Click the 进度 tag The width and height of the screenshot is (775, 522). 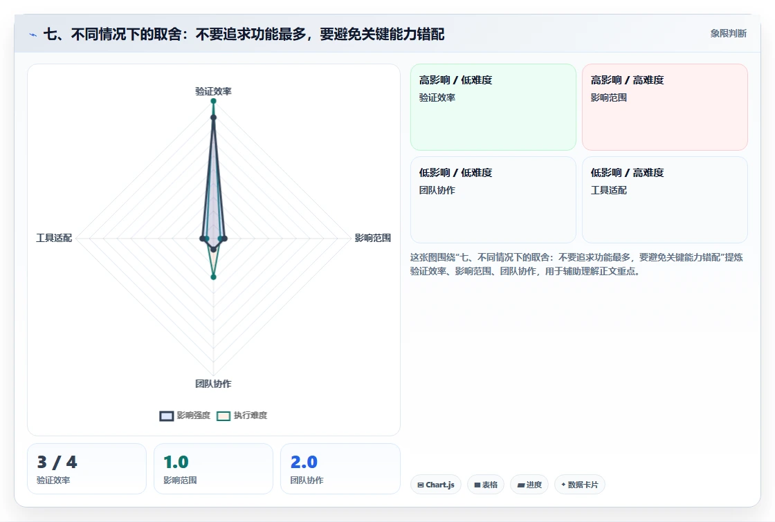(529, 485)
